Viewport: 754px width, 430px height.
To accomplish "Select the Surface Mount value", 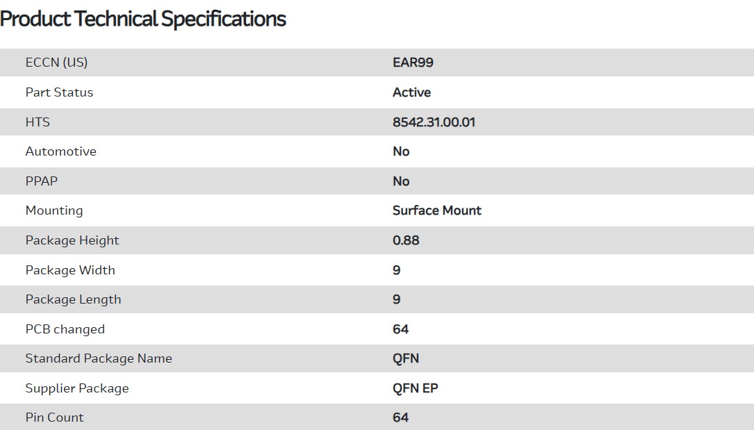I will point(436,210).
